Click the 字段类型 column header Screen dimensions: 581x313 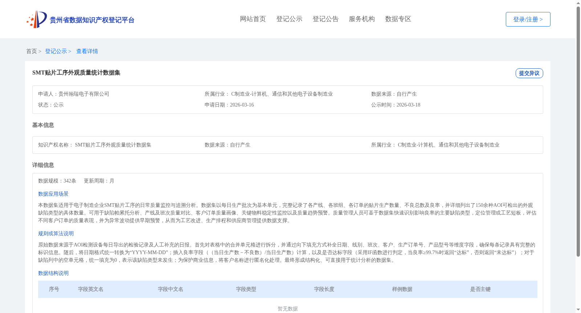[x=246, y=289]
